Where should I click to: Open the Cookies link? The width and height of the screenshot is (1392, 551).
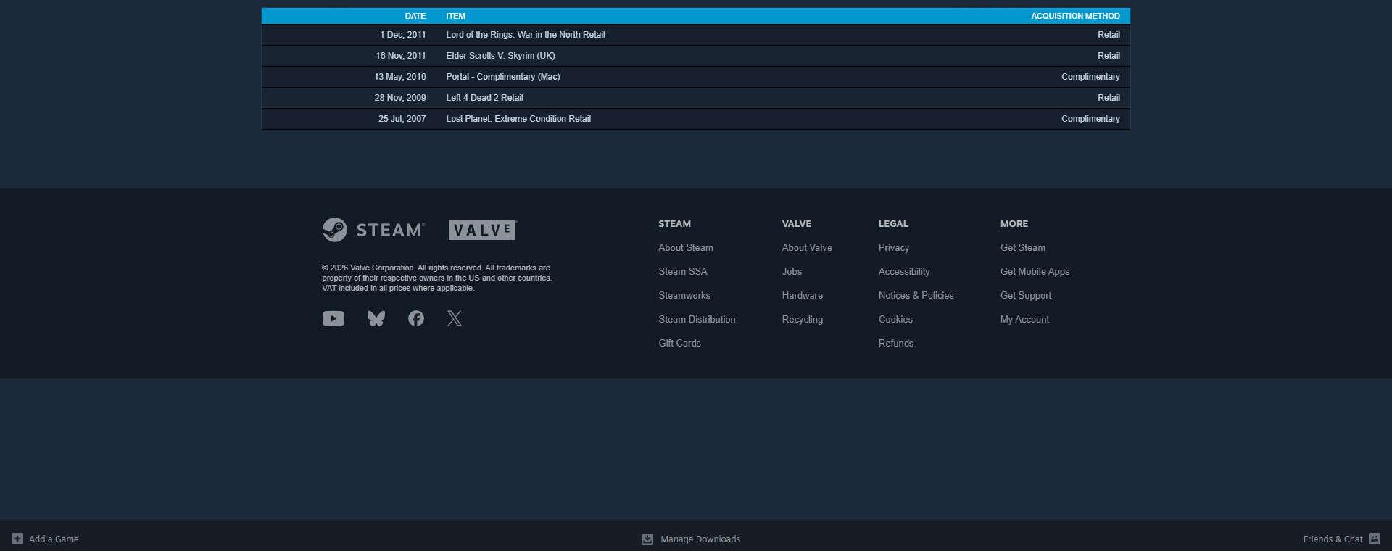[x=895, y=320]
